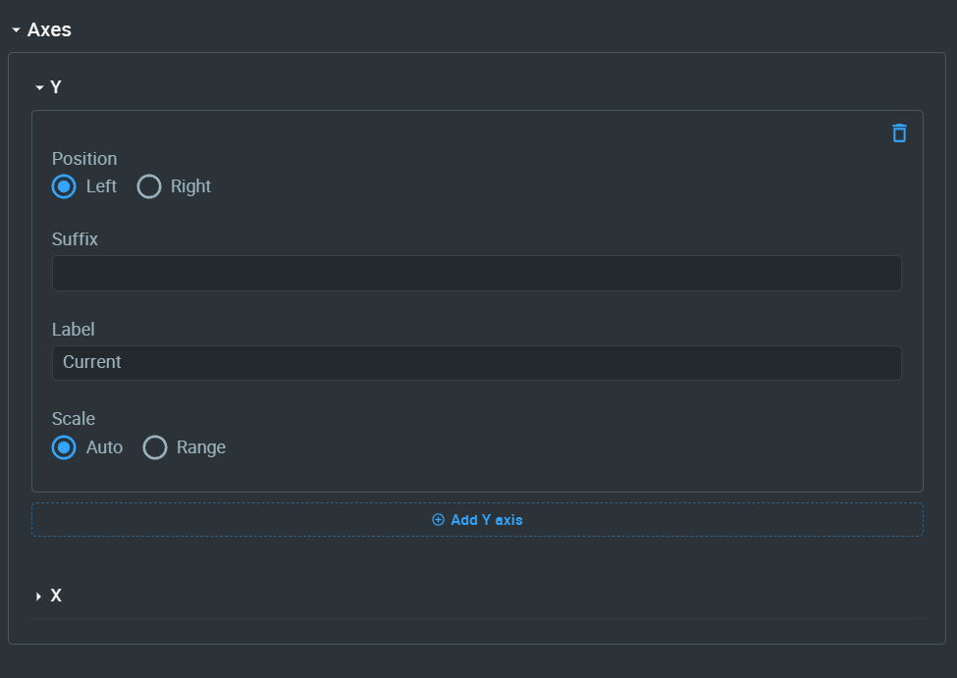Select the Right position radio button
This screenshot has height=678, width=957.
[x=149, y=186]
